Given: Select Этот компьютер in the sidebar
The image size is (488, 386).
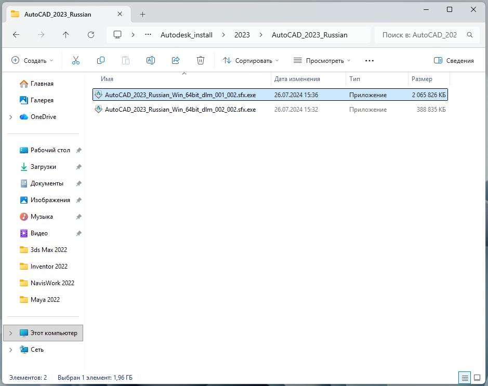Looking at the screenshot, I should pos(43,333).
